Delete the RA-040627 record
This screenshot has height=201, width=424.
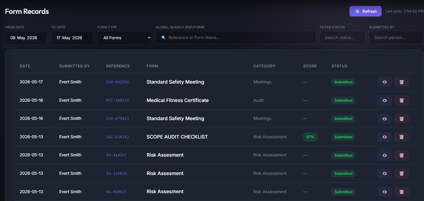[402, 192]
